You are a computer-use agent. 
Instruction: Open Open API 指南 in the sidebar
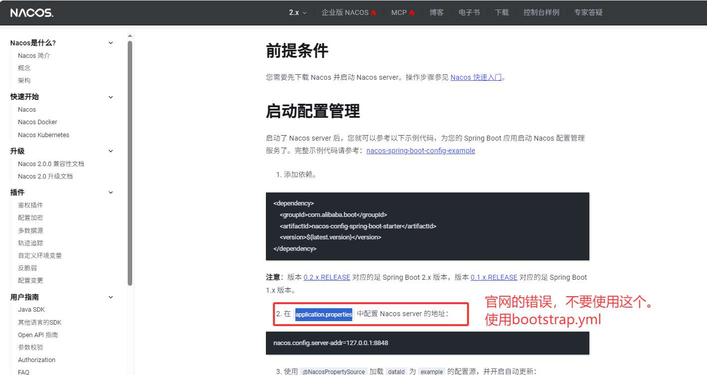pyautogui.click(x=38, y=335)
